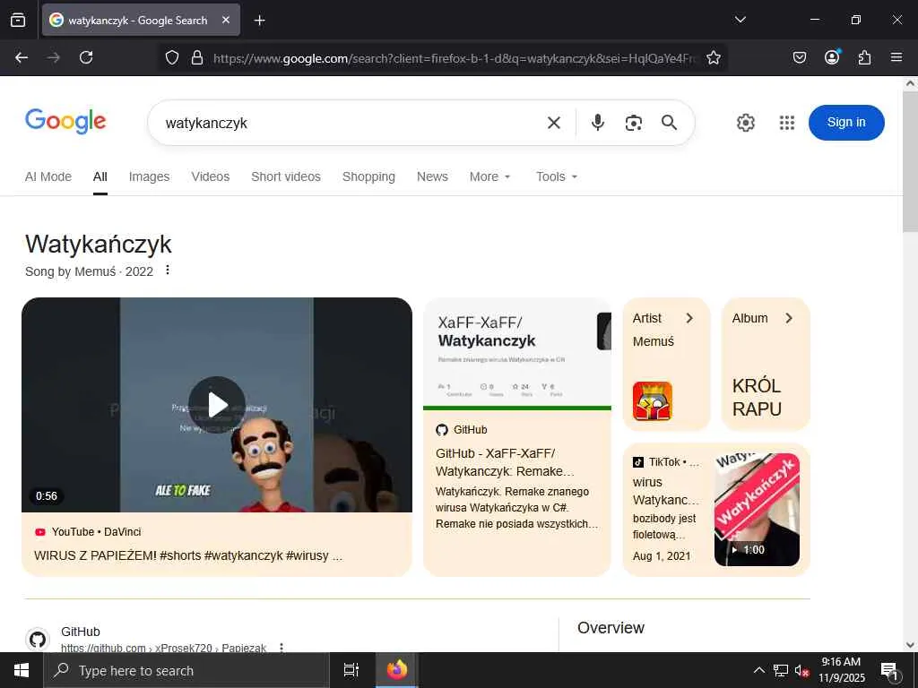Viewport: 918px width, 688px height.
Task: Open the tracking protection shield icon
Action: click(x=171, y=57)
